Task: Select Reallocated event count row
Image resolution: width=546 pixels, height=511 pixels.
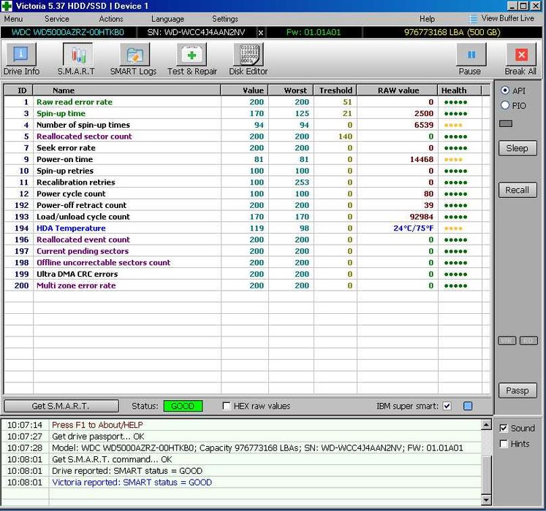Action: tap(246, 239)
